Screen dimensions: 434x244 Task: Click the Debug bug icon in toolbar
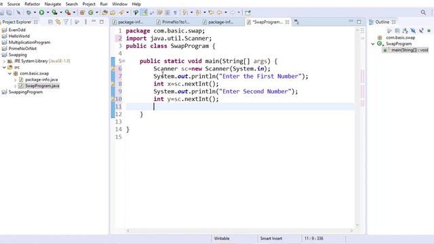coord(28,12)
